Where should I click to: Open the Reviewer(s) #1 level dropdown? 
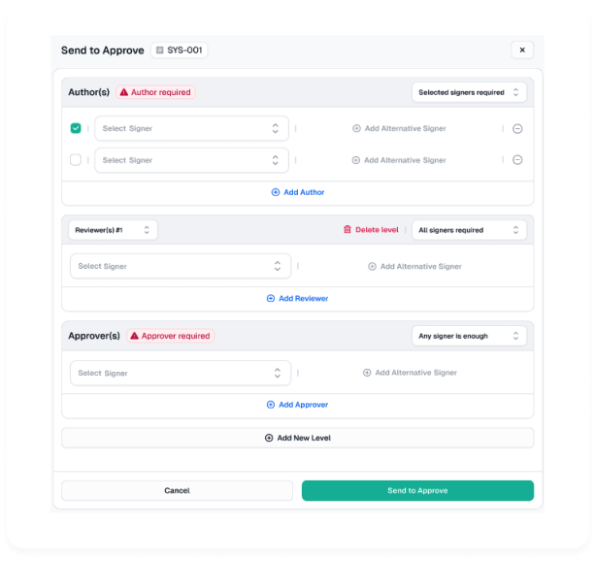click(113, 230)
